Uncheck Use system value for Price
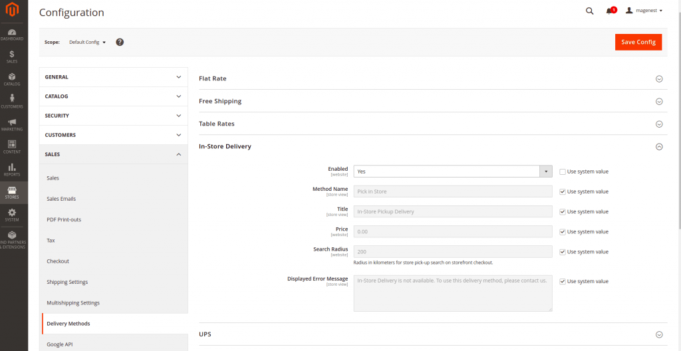 click(563, 231)
